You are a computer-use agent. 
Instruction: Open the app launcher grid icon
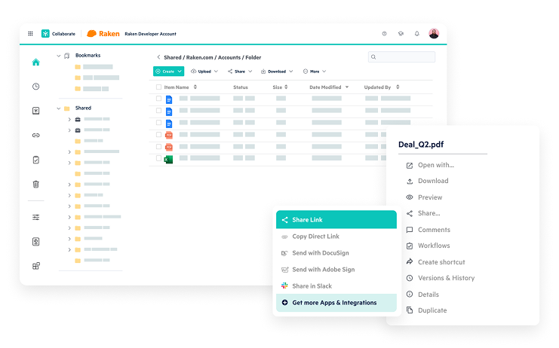[30, 34]
